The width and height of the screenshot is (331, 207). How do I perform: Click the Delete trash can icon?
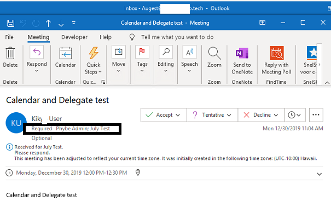[10, 53]
